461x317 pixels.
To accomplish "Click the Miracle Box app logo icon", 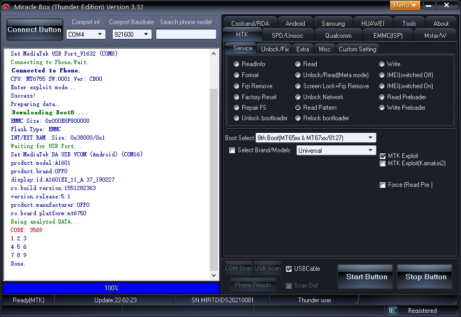I will (x=6, y=6).
